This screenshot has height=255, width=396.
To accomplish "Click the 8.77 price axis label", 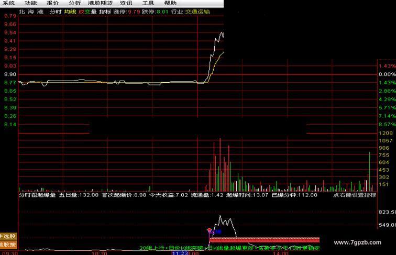I will coord(10,83).
